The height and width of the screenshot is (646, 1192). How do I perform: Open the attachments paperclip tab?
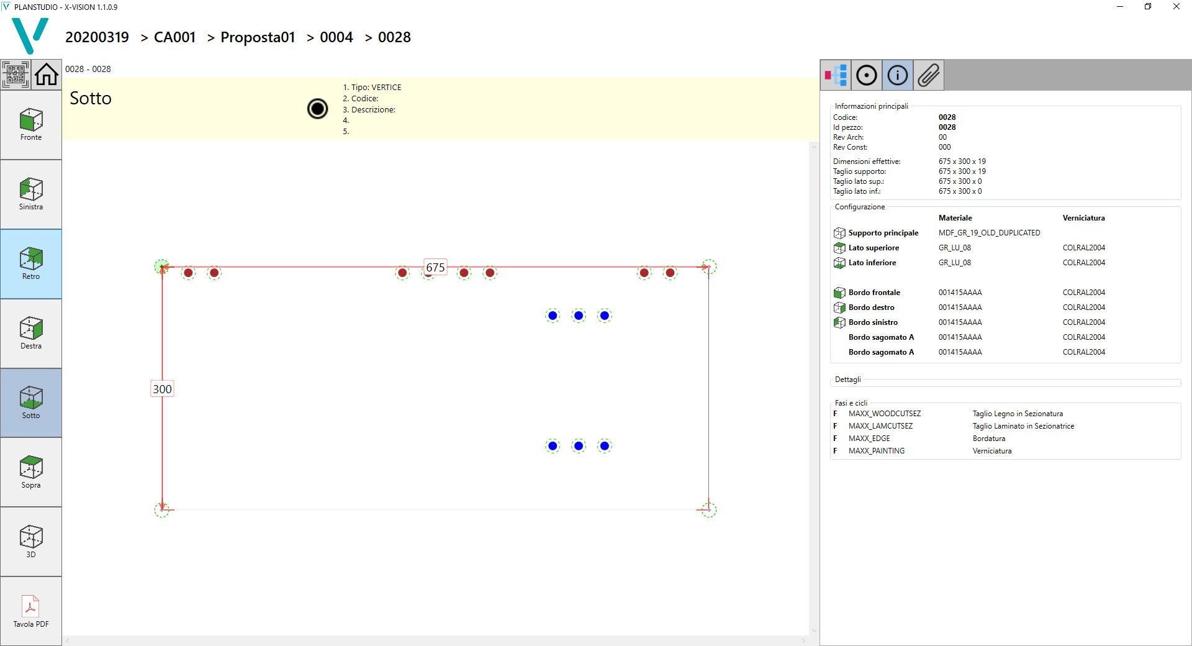pyautogui.click(x=928, y=75)
